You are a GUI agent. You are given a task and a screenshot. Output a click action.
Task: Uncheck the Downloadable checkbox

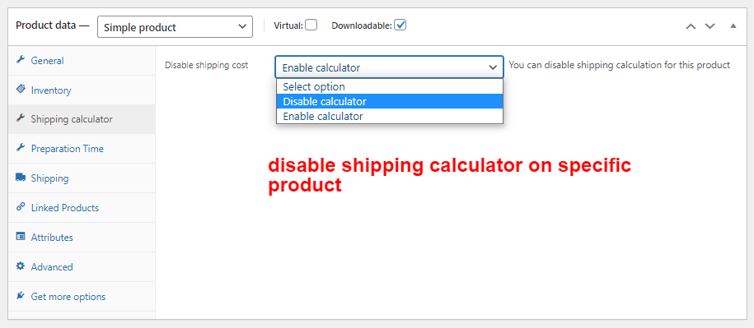(400, 25)
